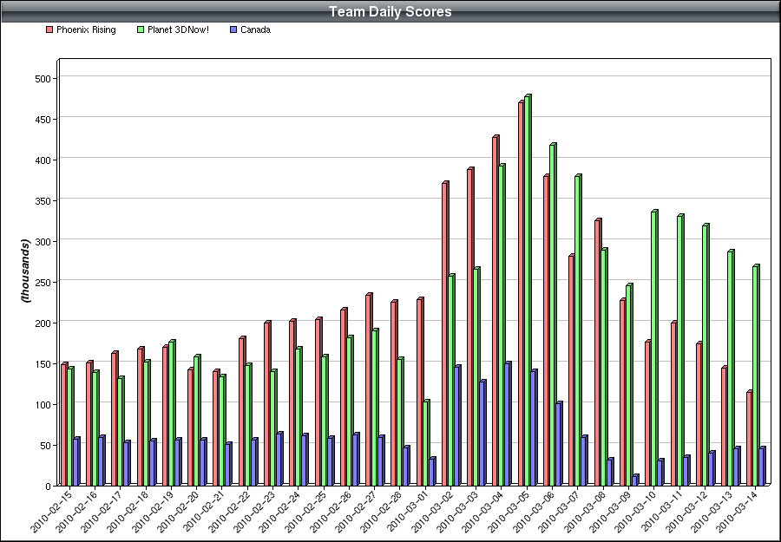Click the 450 y-axis value
The height and width of the screenshot is (542, 781).
click(44, 120)
